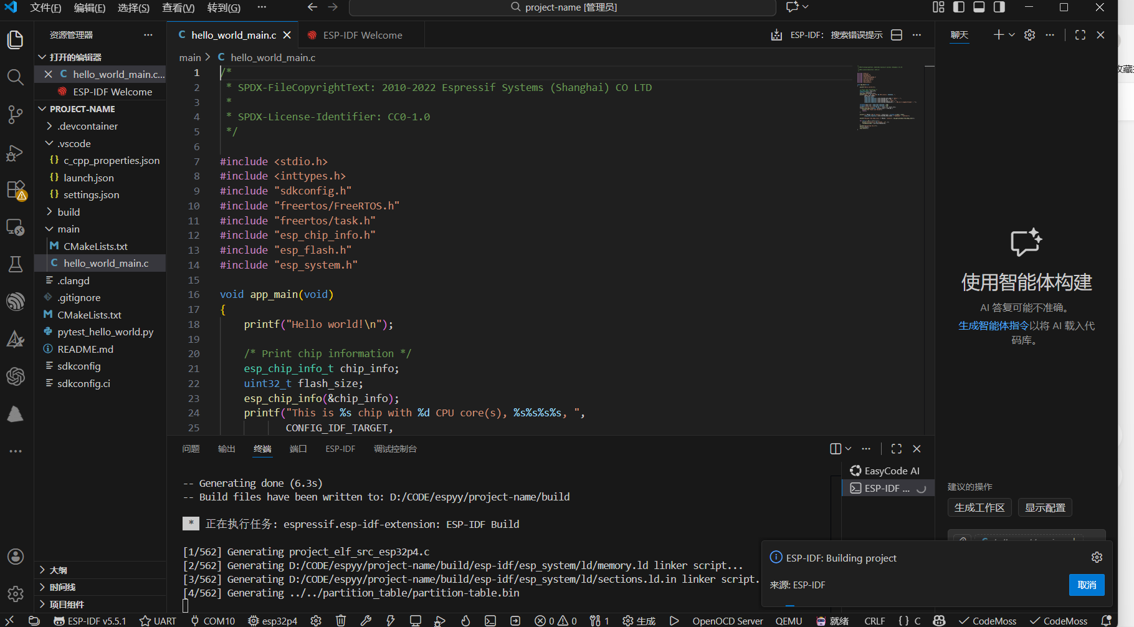Click the Build, Flash and Monitor flame icon
1134x627 pixels.
[465, 621]
